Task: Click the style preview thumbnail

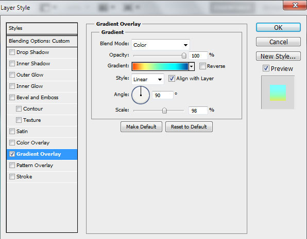Action: 278,93
